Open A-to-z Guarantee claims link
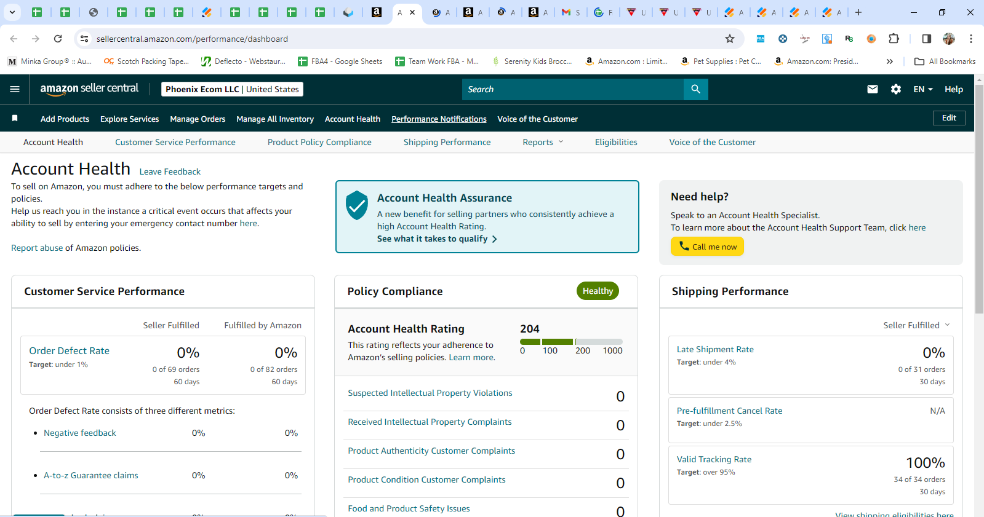The height and width of the screenshot is (517, 984). 91,475
